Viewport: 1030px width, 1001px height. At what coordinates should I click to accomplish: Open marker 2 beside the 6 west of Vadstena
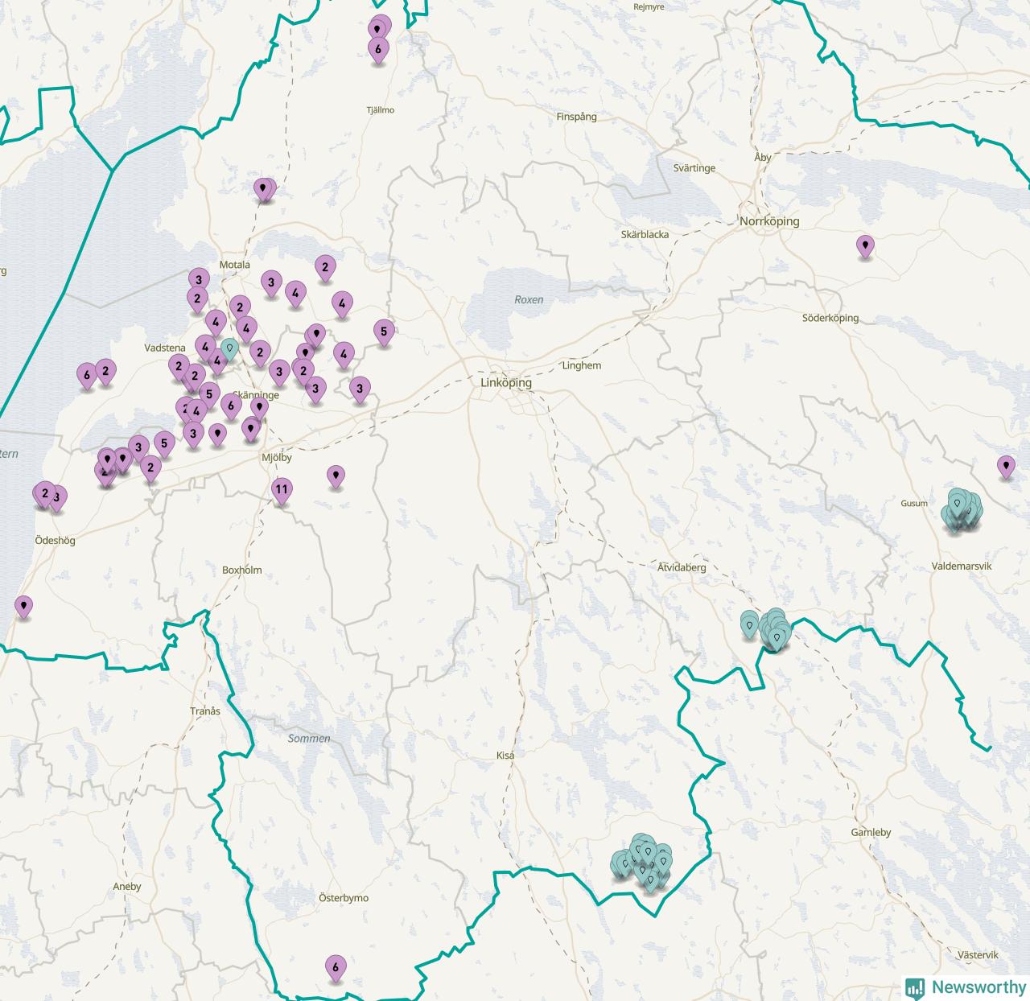(x=105, y=373)
